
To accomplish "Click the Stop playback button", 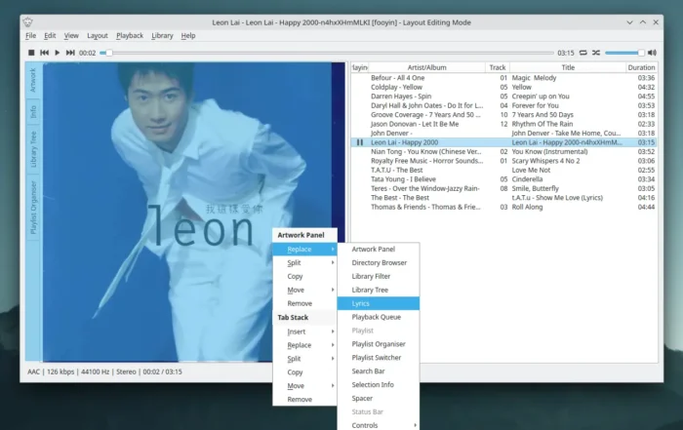I will 31,53.
